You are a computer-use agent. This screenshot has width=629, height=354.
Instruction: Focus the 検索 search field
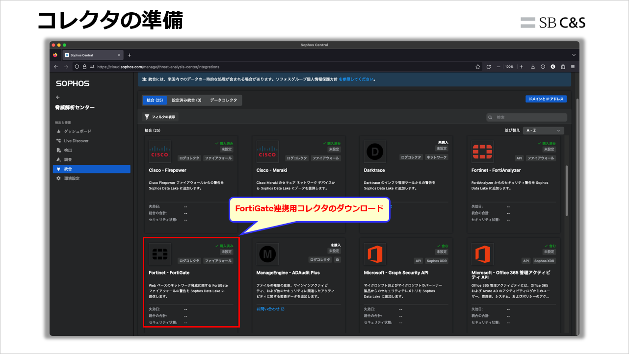(526, 117)
